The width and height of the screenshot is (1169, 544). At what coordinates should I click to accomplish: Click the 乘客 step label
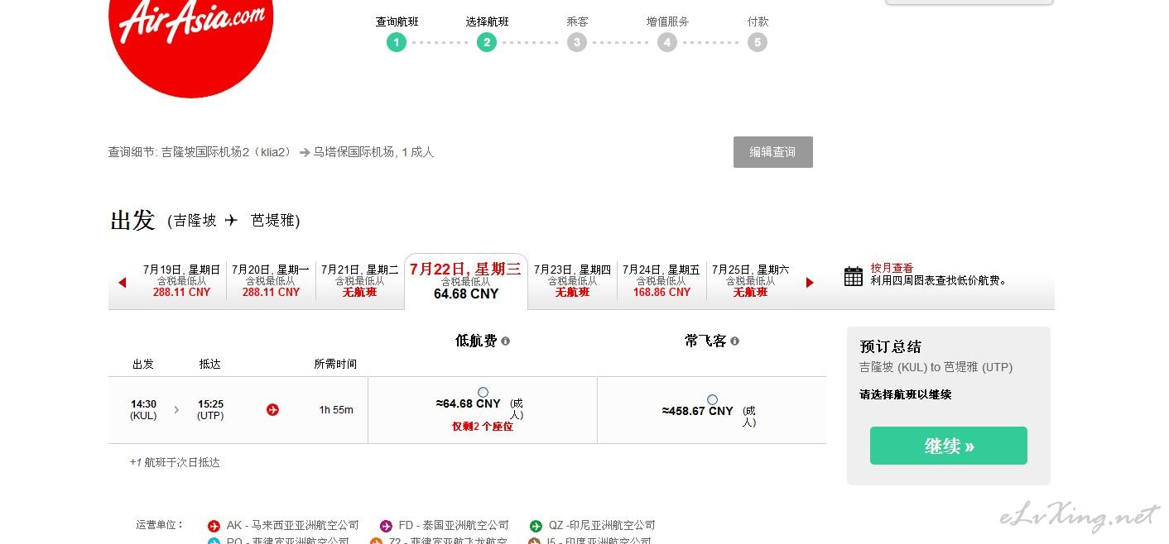[x=577, y=21]
